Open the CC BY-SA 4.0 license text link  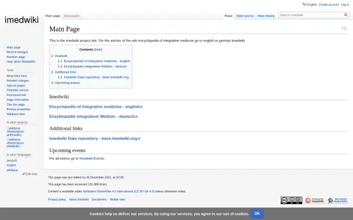[x=118, y=191]
